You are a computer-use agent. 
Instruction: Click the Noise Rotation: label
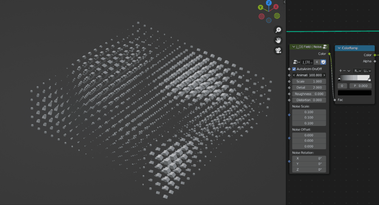[x=303, y=153]
